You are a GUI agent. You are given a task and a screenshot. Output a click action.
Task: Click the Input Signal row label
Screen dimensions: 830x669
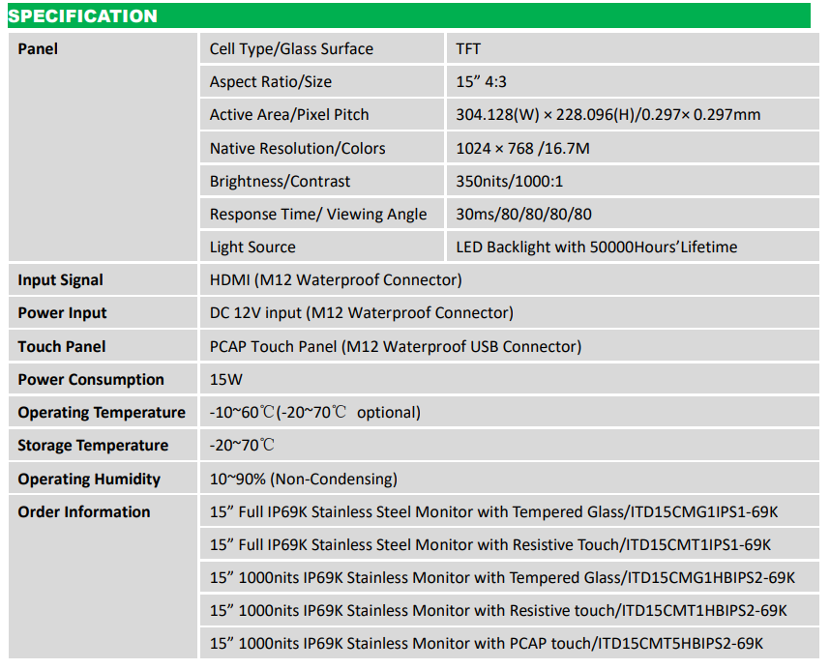tap(60, 280)
